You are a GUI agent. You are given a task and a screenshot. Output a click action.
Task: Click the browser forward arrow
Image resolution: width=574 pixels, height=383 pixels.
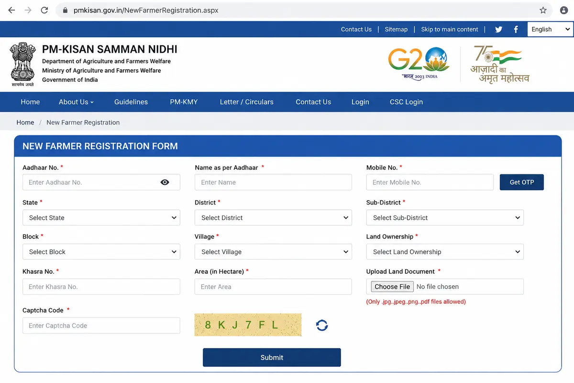[x=28, y=10]
